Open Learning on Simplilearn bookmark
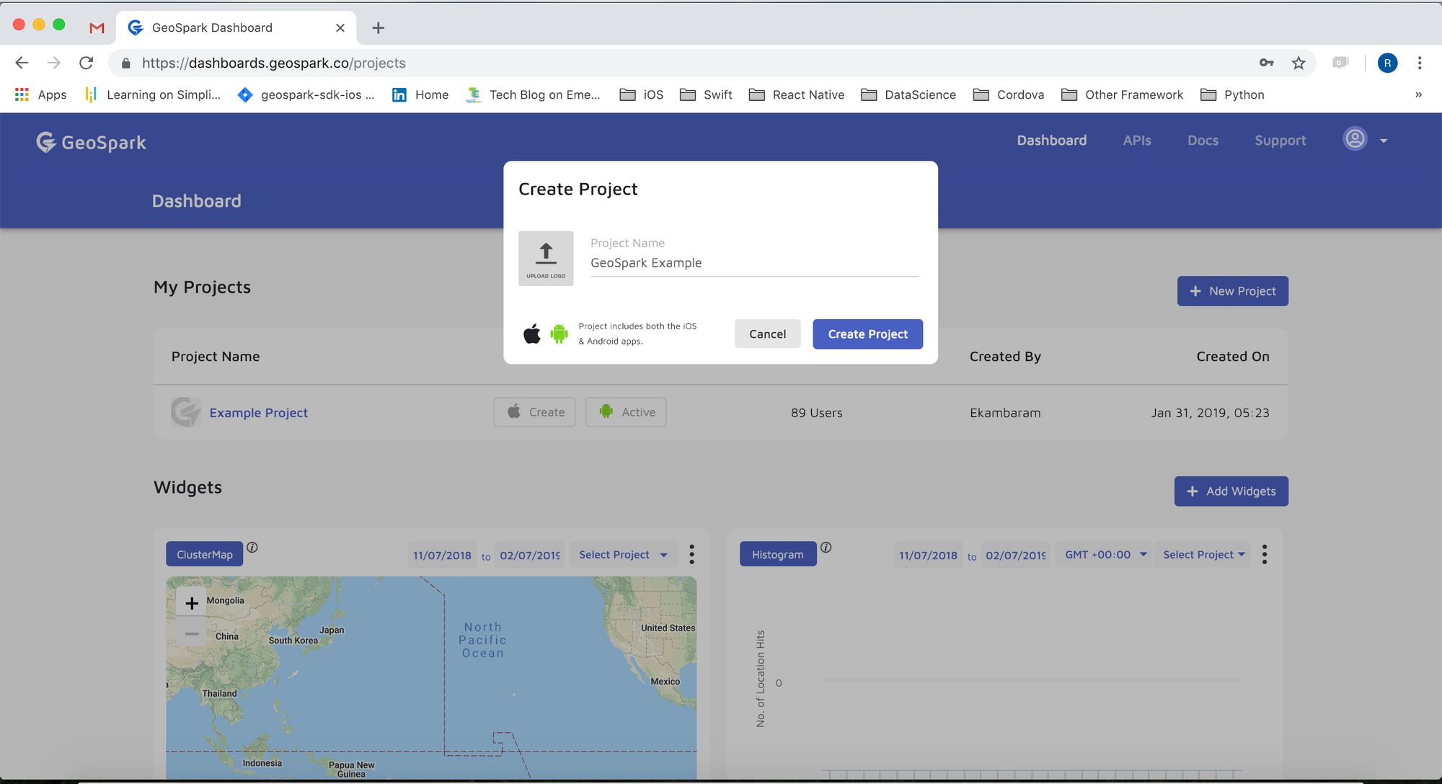The width and height of the screenshot is (1442, 784). [153, 94]
